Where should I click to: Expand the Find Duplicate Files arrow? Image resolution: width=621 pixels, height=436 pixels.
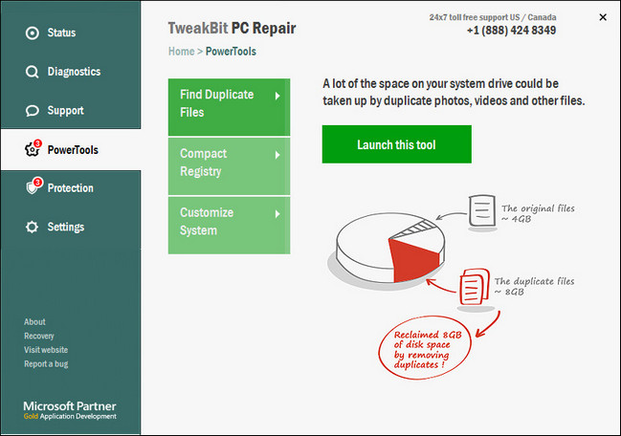277,96
